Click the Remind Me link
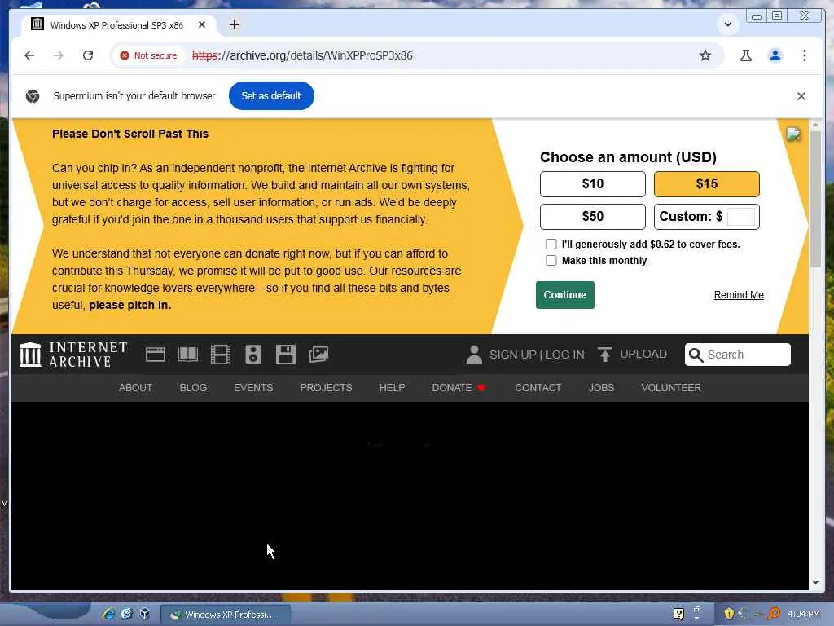 click(x=738, y=295)
